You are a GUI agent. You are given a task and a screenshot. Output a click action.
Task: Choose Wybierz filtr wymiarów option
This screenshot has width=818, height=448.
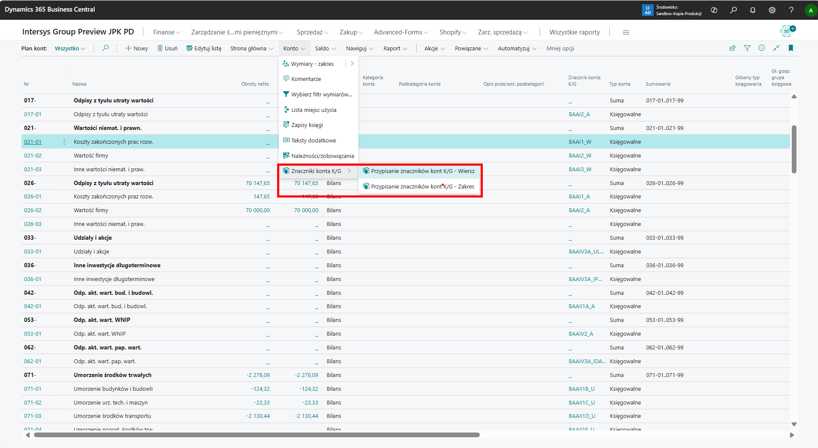click(318, 94)
